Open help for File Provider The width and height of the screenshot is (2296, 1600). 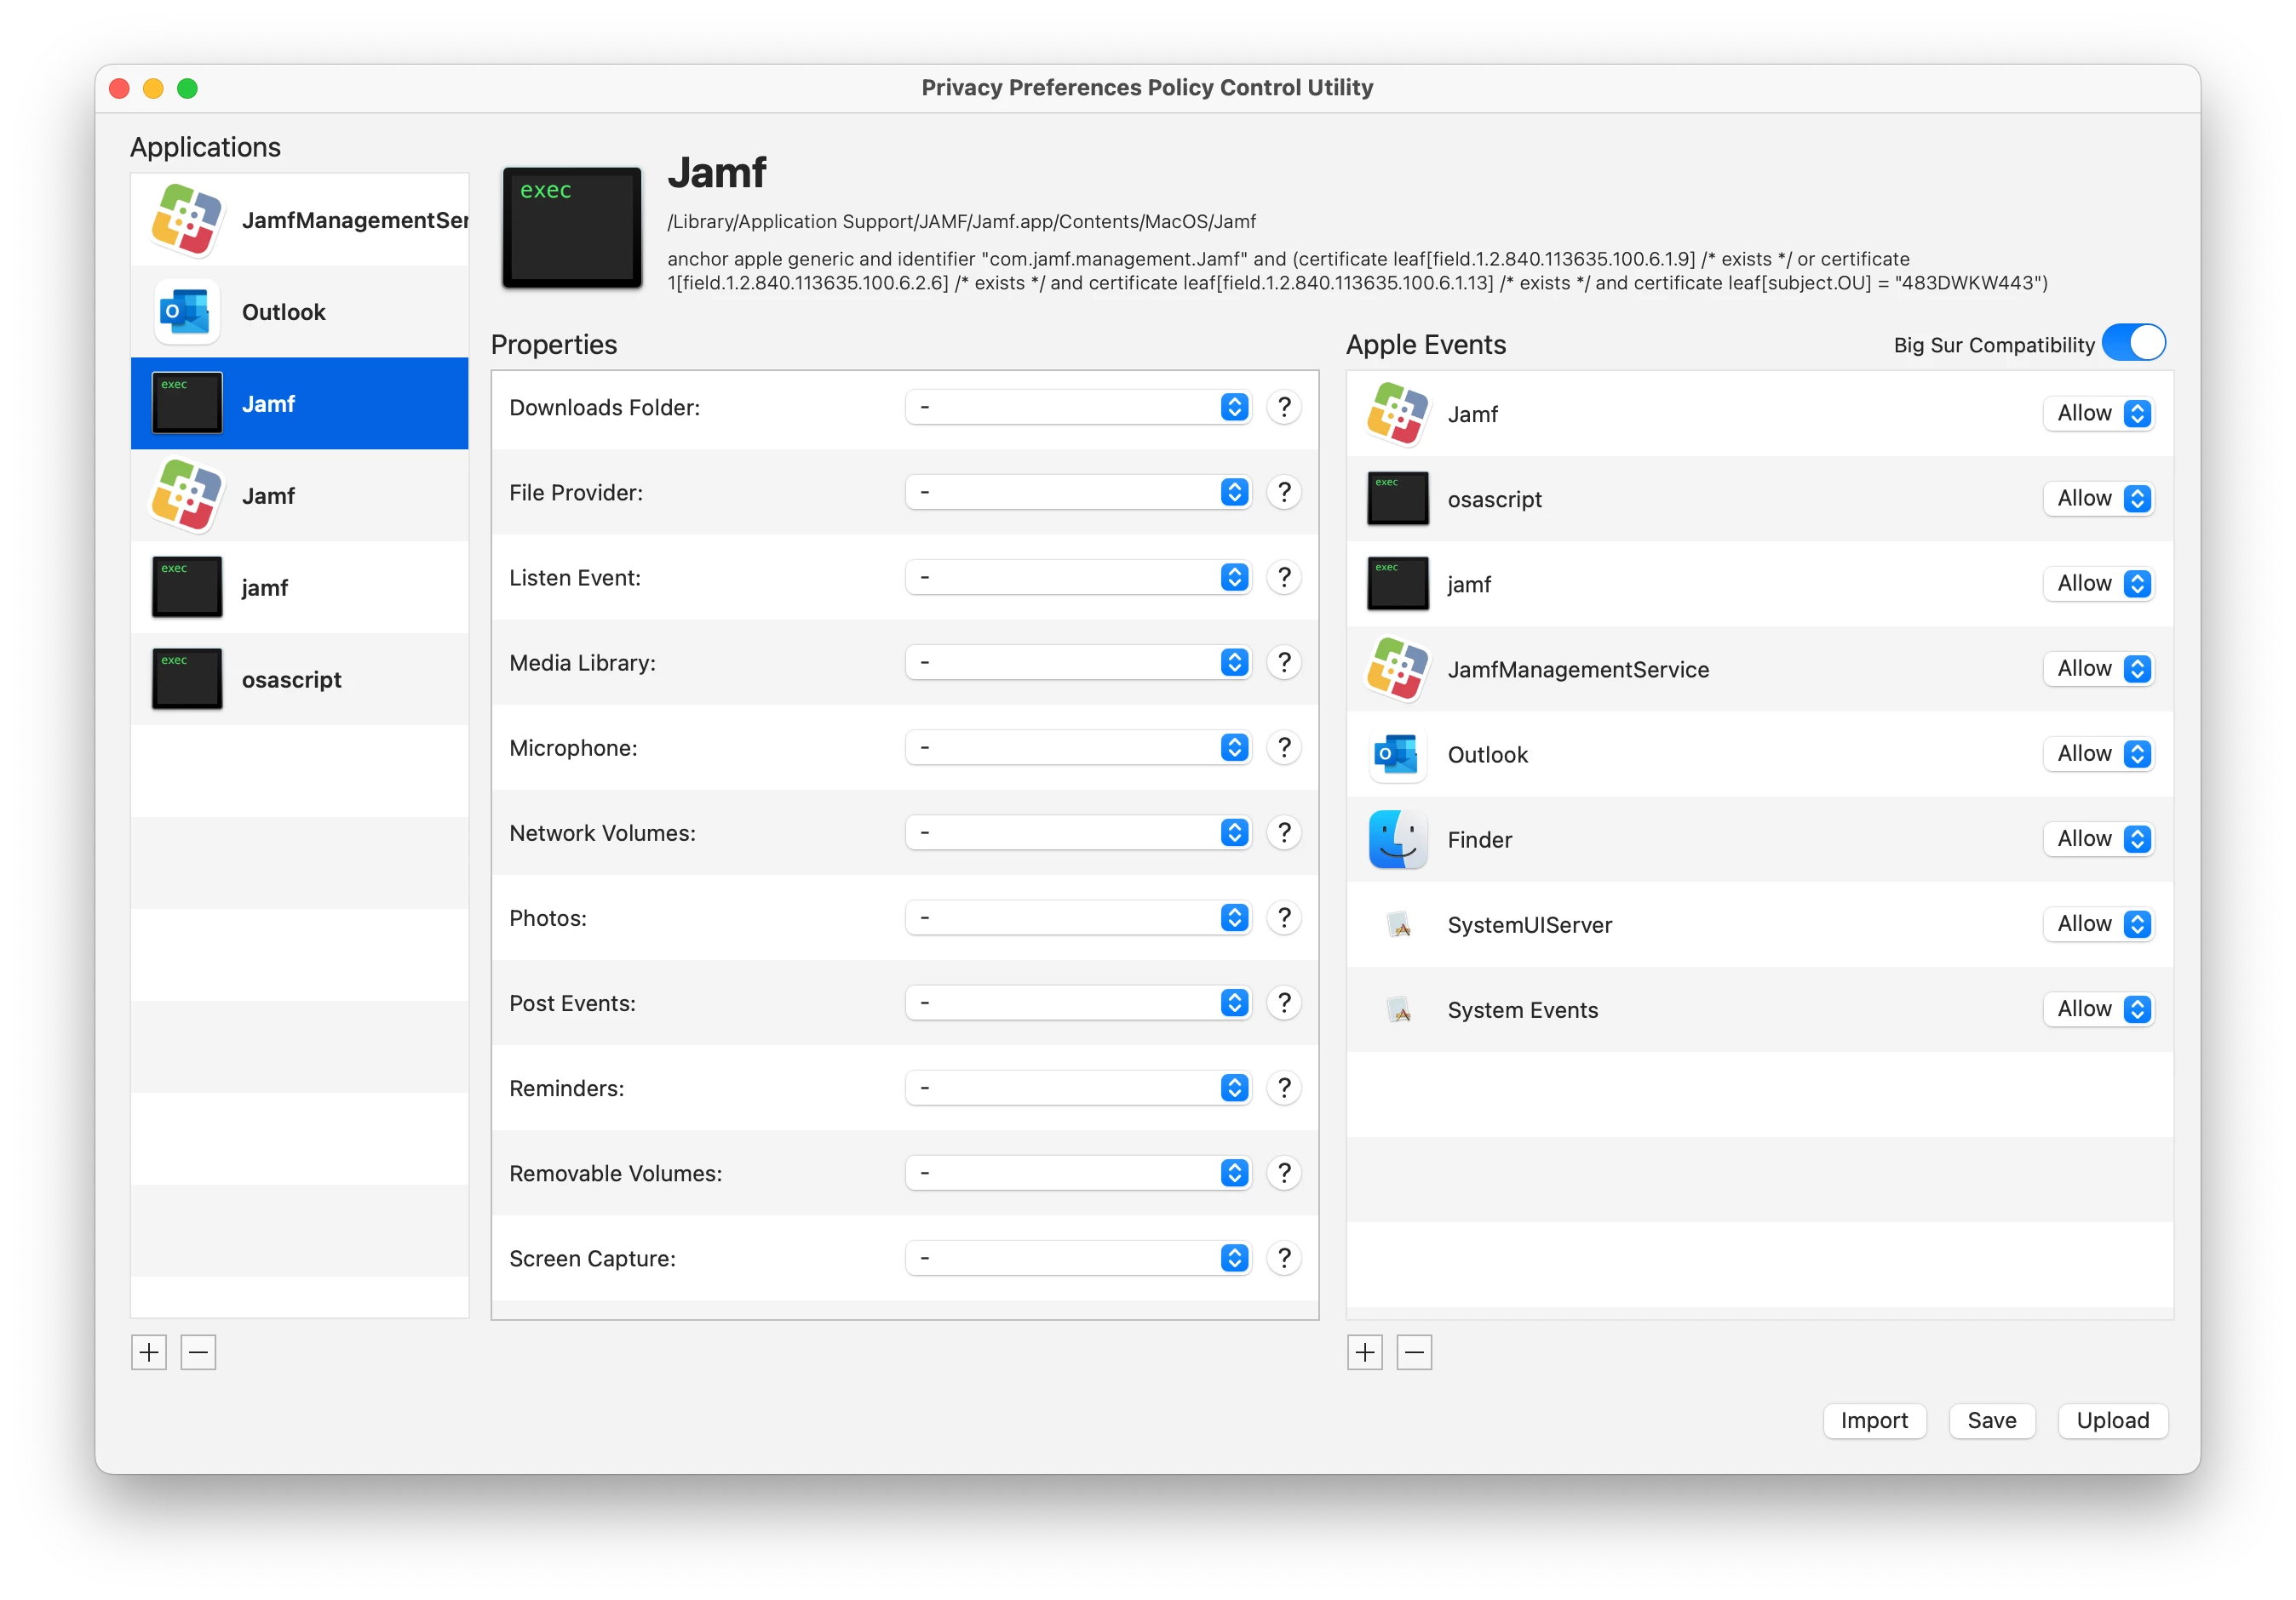pyautogui.click(x=1284, y=493)
